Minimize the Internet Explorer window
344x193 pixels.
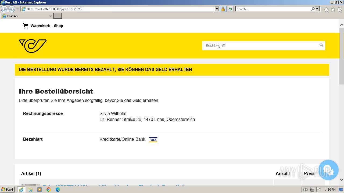pos(332,2)
